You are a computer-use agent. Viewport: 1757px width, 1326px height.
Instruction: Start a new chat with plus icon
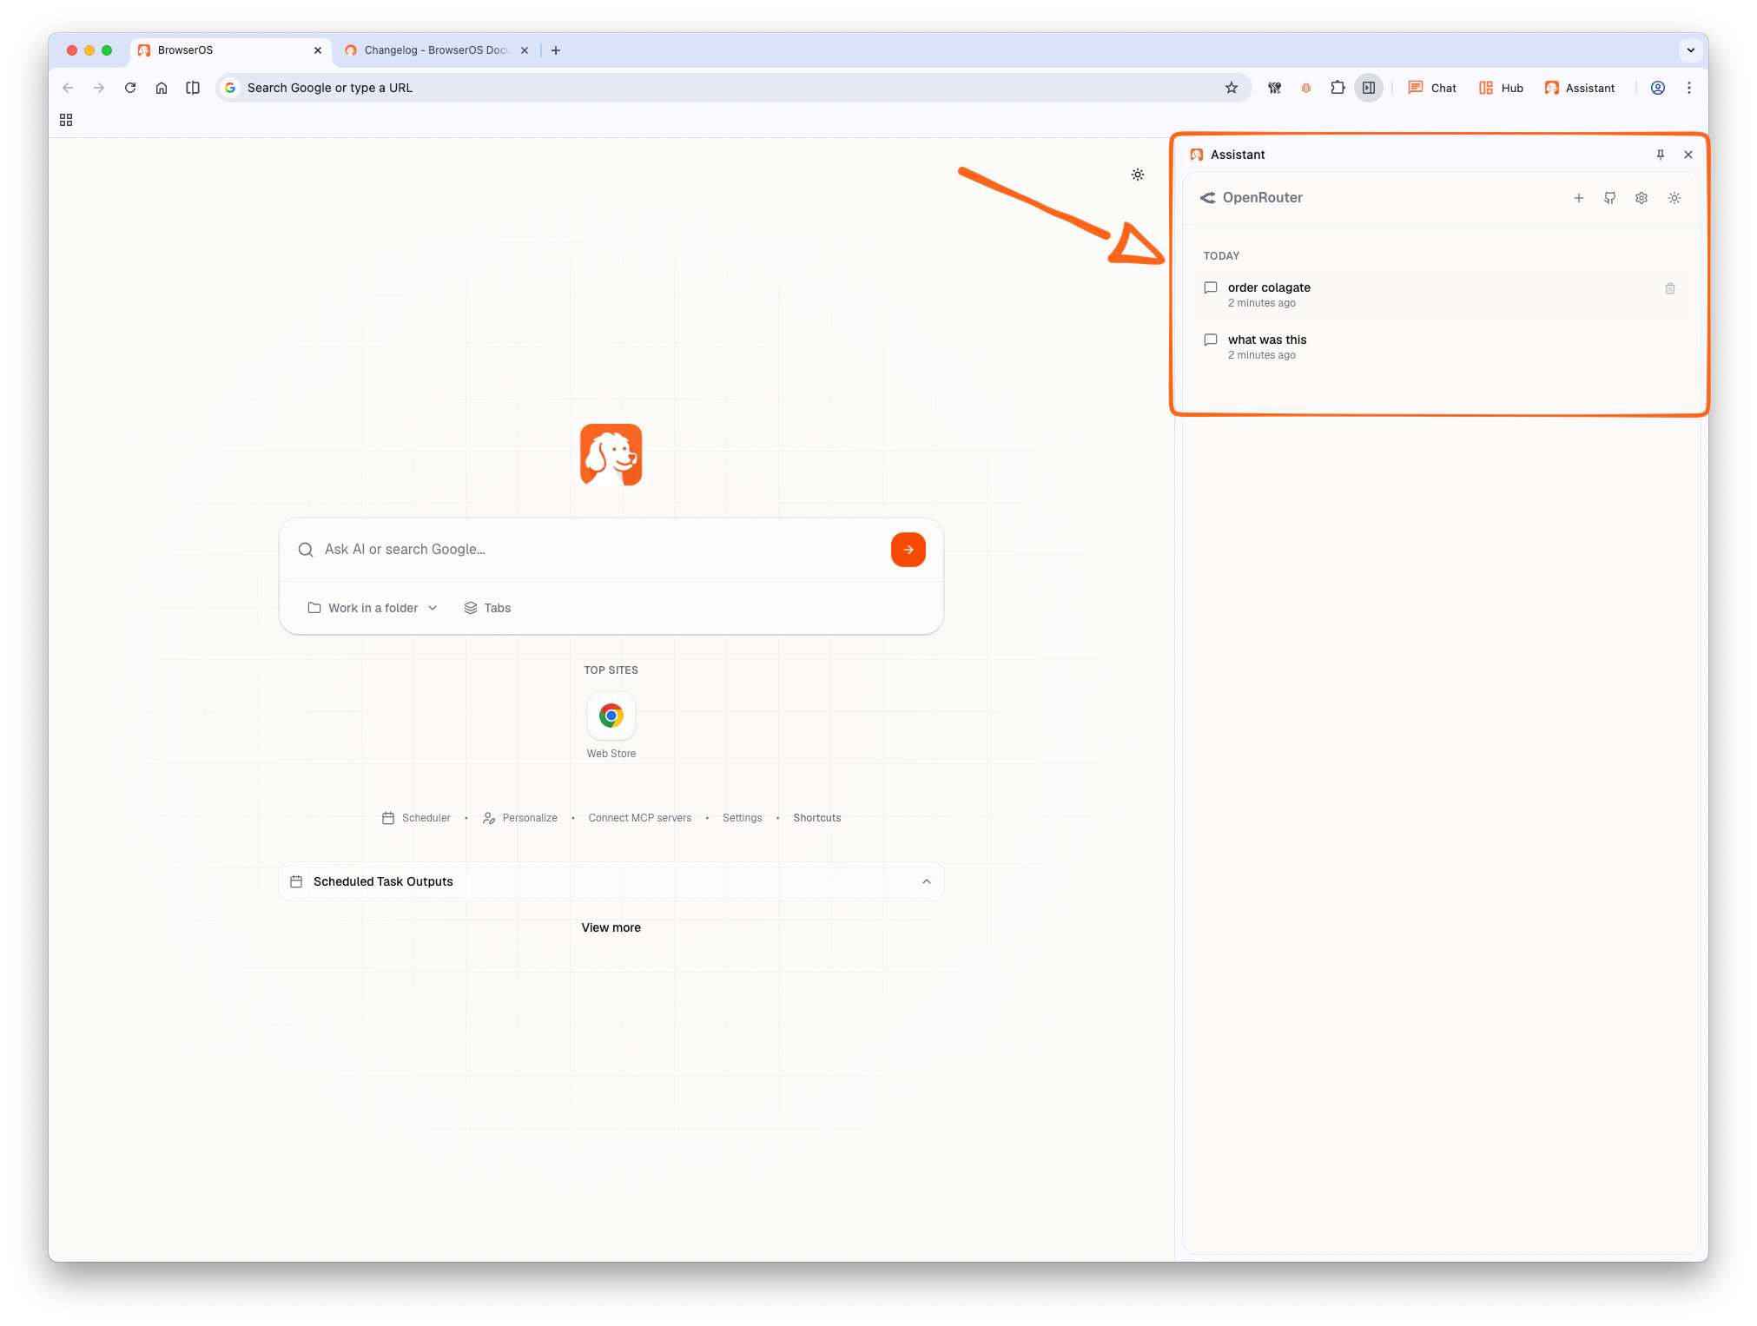click(1578, 198)
